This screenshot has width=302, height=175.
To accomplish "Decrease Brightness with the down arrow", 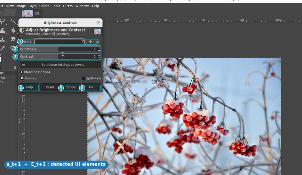I will click(x=99, y=50).
